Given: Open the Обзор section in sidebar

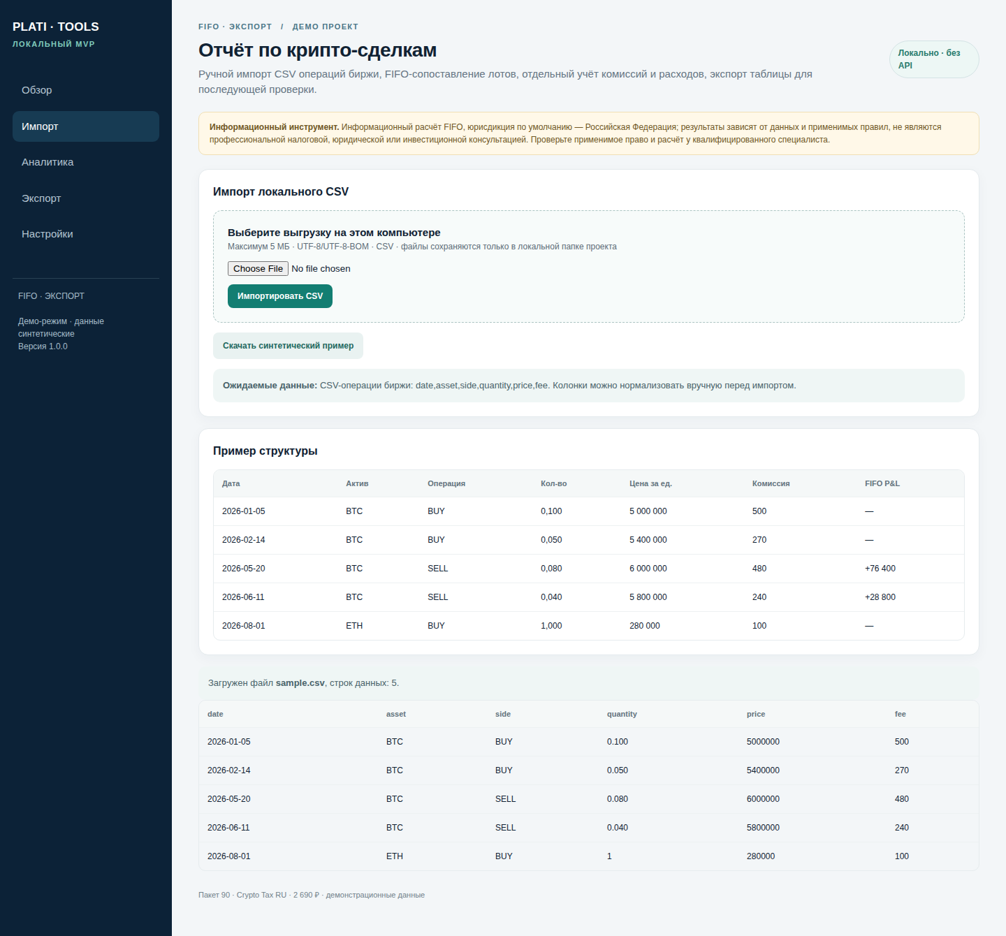Looking at the screenshot, I should tap(86, 90).
